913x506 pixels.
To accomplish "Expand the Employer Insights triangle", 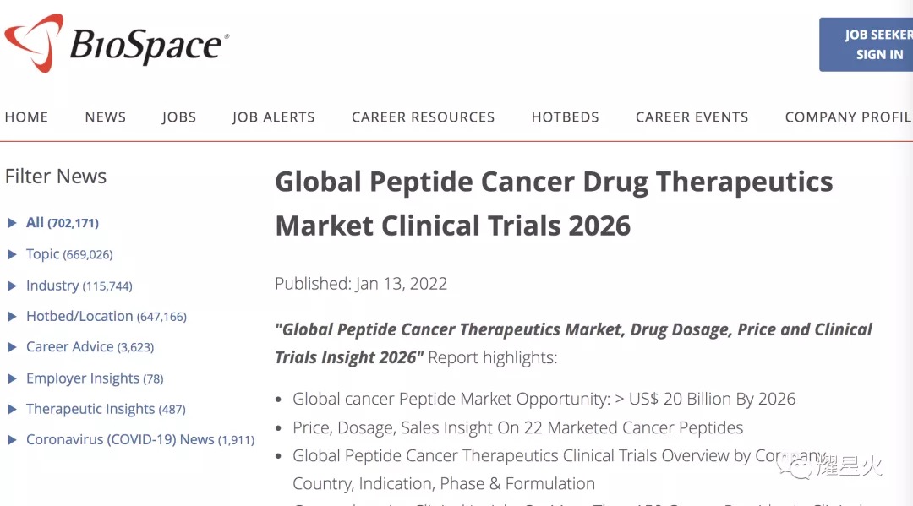I will click(11, 378).
